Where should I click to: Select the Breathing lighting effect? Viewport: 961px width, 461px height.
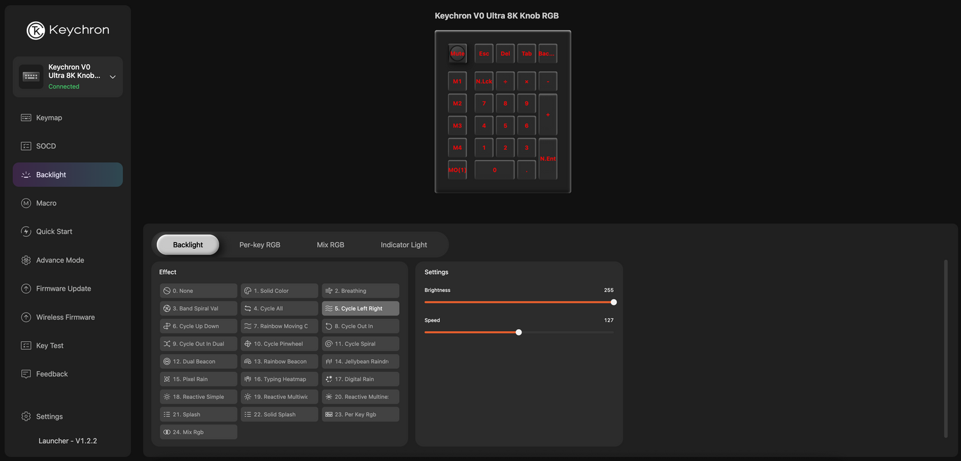pos(360,290)
